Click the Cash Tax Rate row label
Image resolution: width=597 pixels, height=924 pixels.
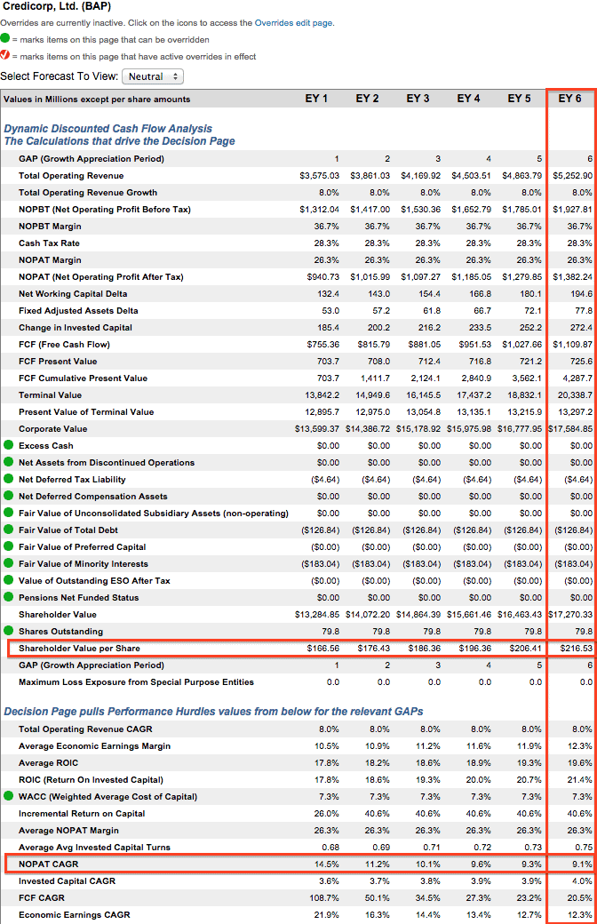click(49, 243)
